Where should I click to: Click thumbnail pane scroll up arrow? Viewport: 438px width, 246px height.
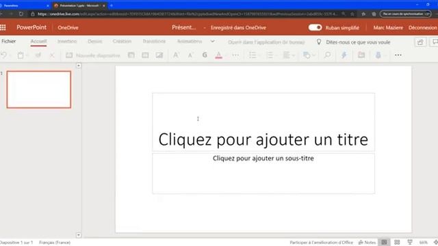pyautogui.click(x=79, y=66)
